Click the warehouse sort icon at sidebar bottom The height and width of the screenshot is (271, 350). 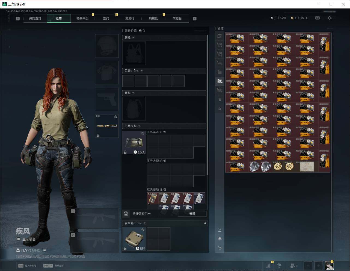(x=220, y=248)
